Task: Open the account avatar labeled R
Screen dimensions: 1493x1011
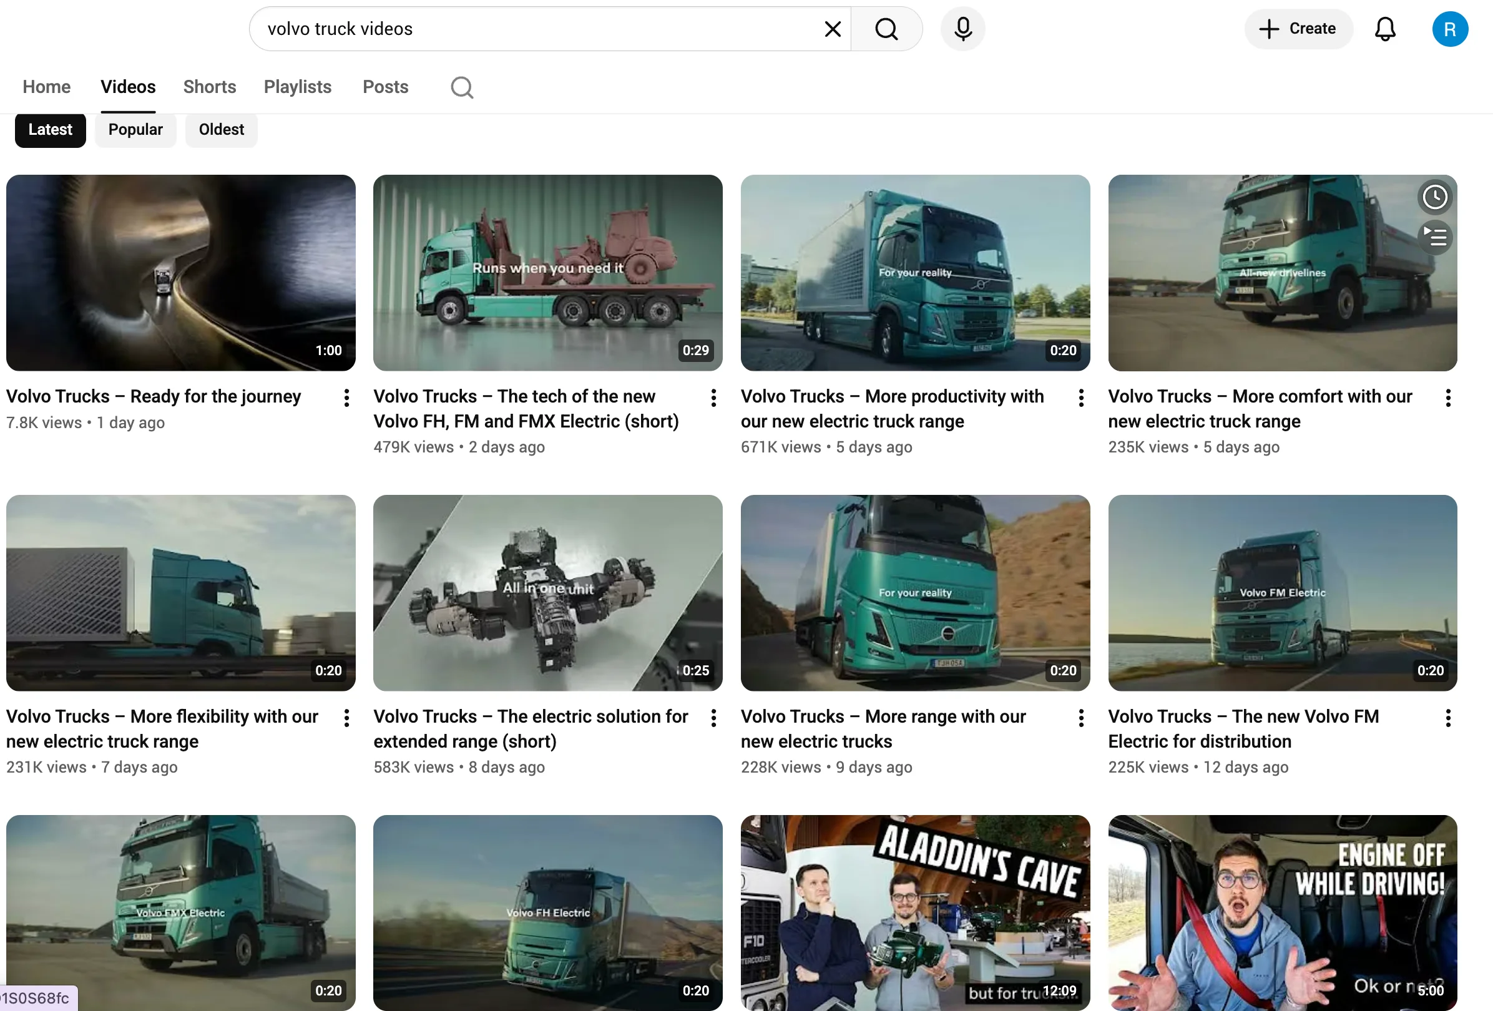Action: point(1450,29)
